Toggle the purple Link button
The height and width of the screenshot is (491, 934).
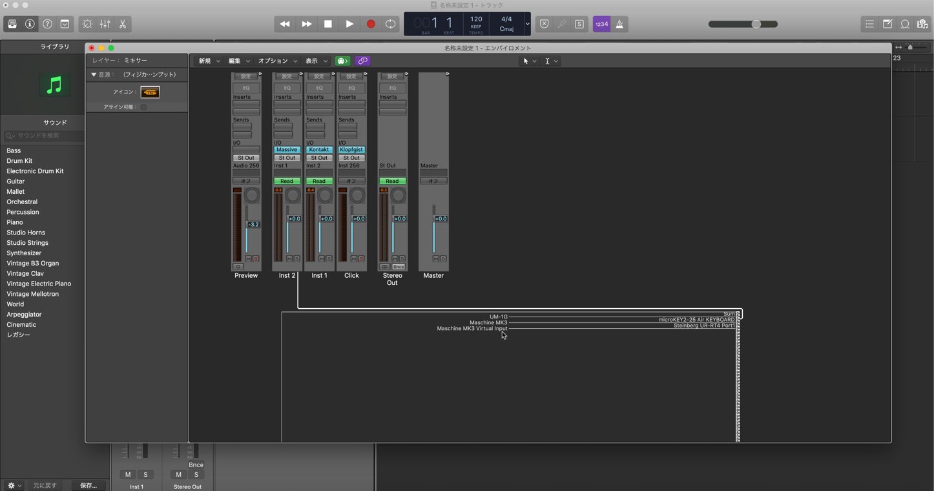(362, 61)
